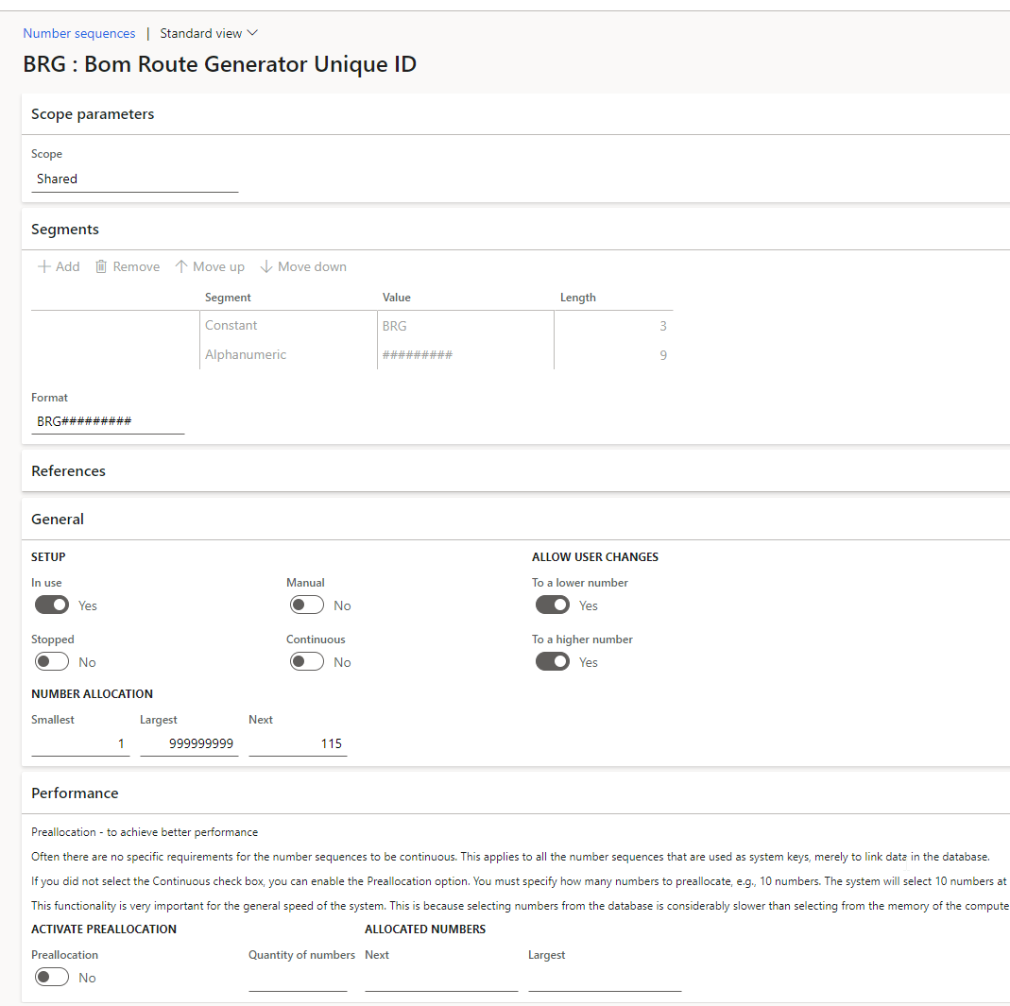Toggle the Stopped switch

click(52, 661)
